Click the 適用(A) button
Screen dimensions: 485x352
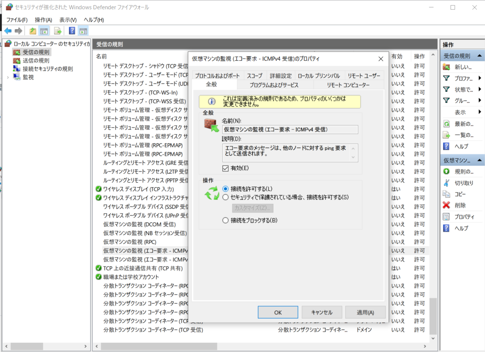(x=365, y=312)
